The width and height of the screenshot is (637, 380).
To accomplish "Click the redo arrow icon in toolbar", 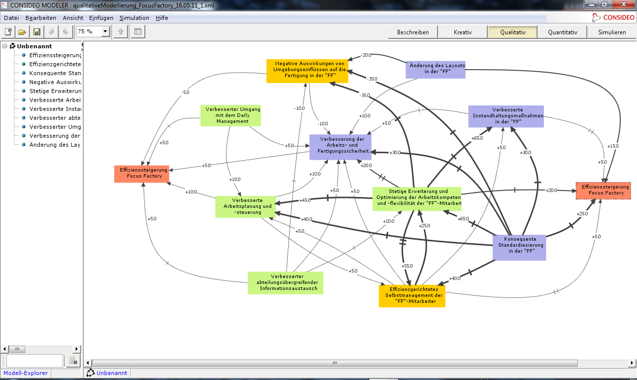I will coord(65,32).
